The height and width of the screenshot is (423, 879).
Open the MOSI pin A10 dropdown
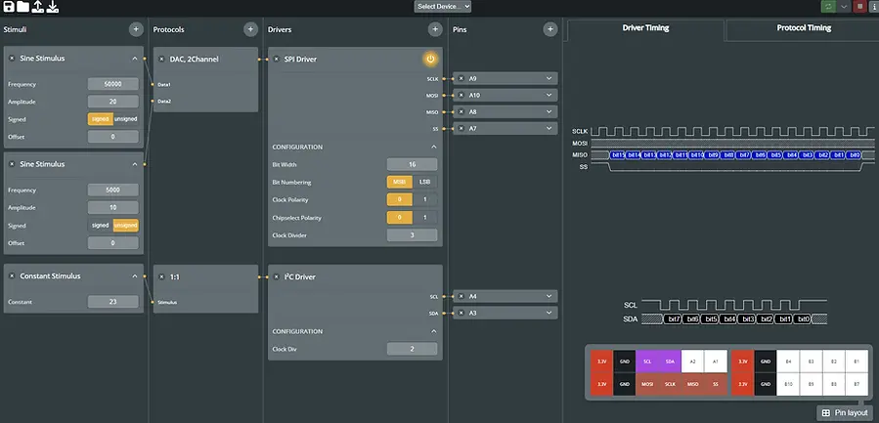549,95
